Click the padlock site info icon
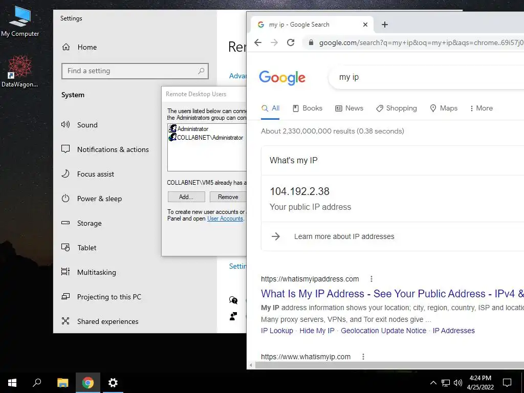 pos(311,42)
